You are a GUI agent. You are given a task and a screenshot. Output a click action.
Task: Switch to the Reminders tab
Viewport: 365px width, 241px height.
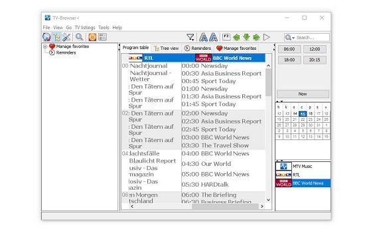[x=198, y=48]
